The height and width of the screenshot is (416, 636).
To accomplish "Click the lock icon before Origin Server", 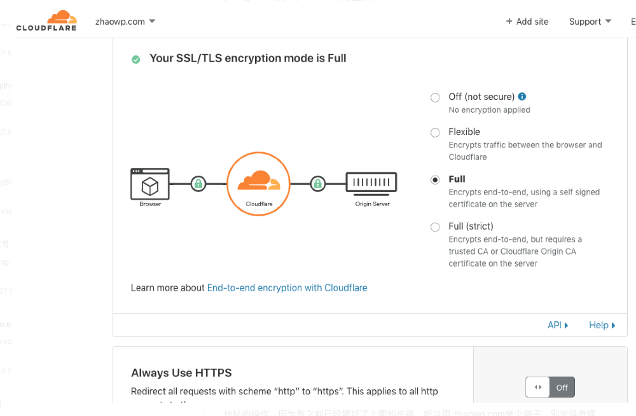I will click(317, 184).
